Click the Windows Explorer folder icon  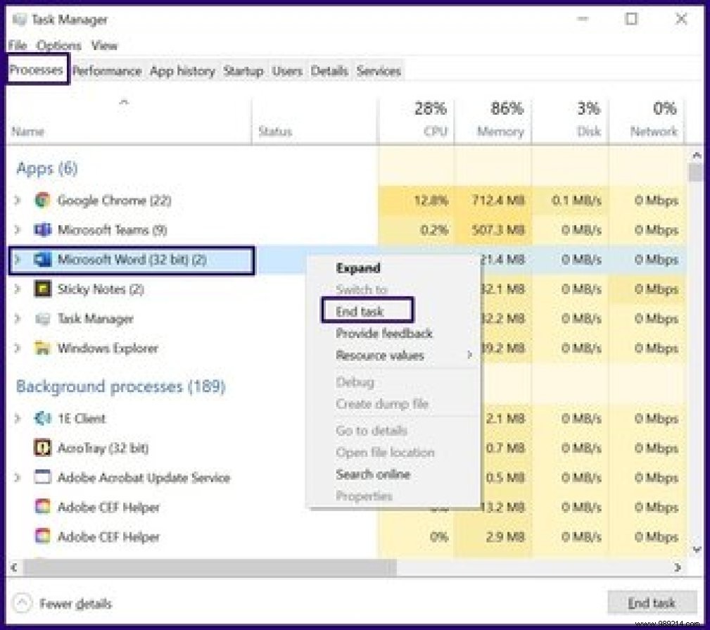click(42, 348)
